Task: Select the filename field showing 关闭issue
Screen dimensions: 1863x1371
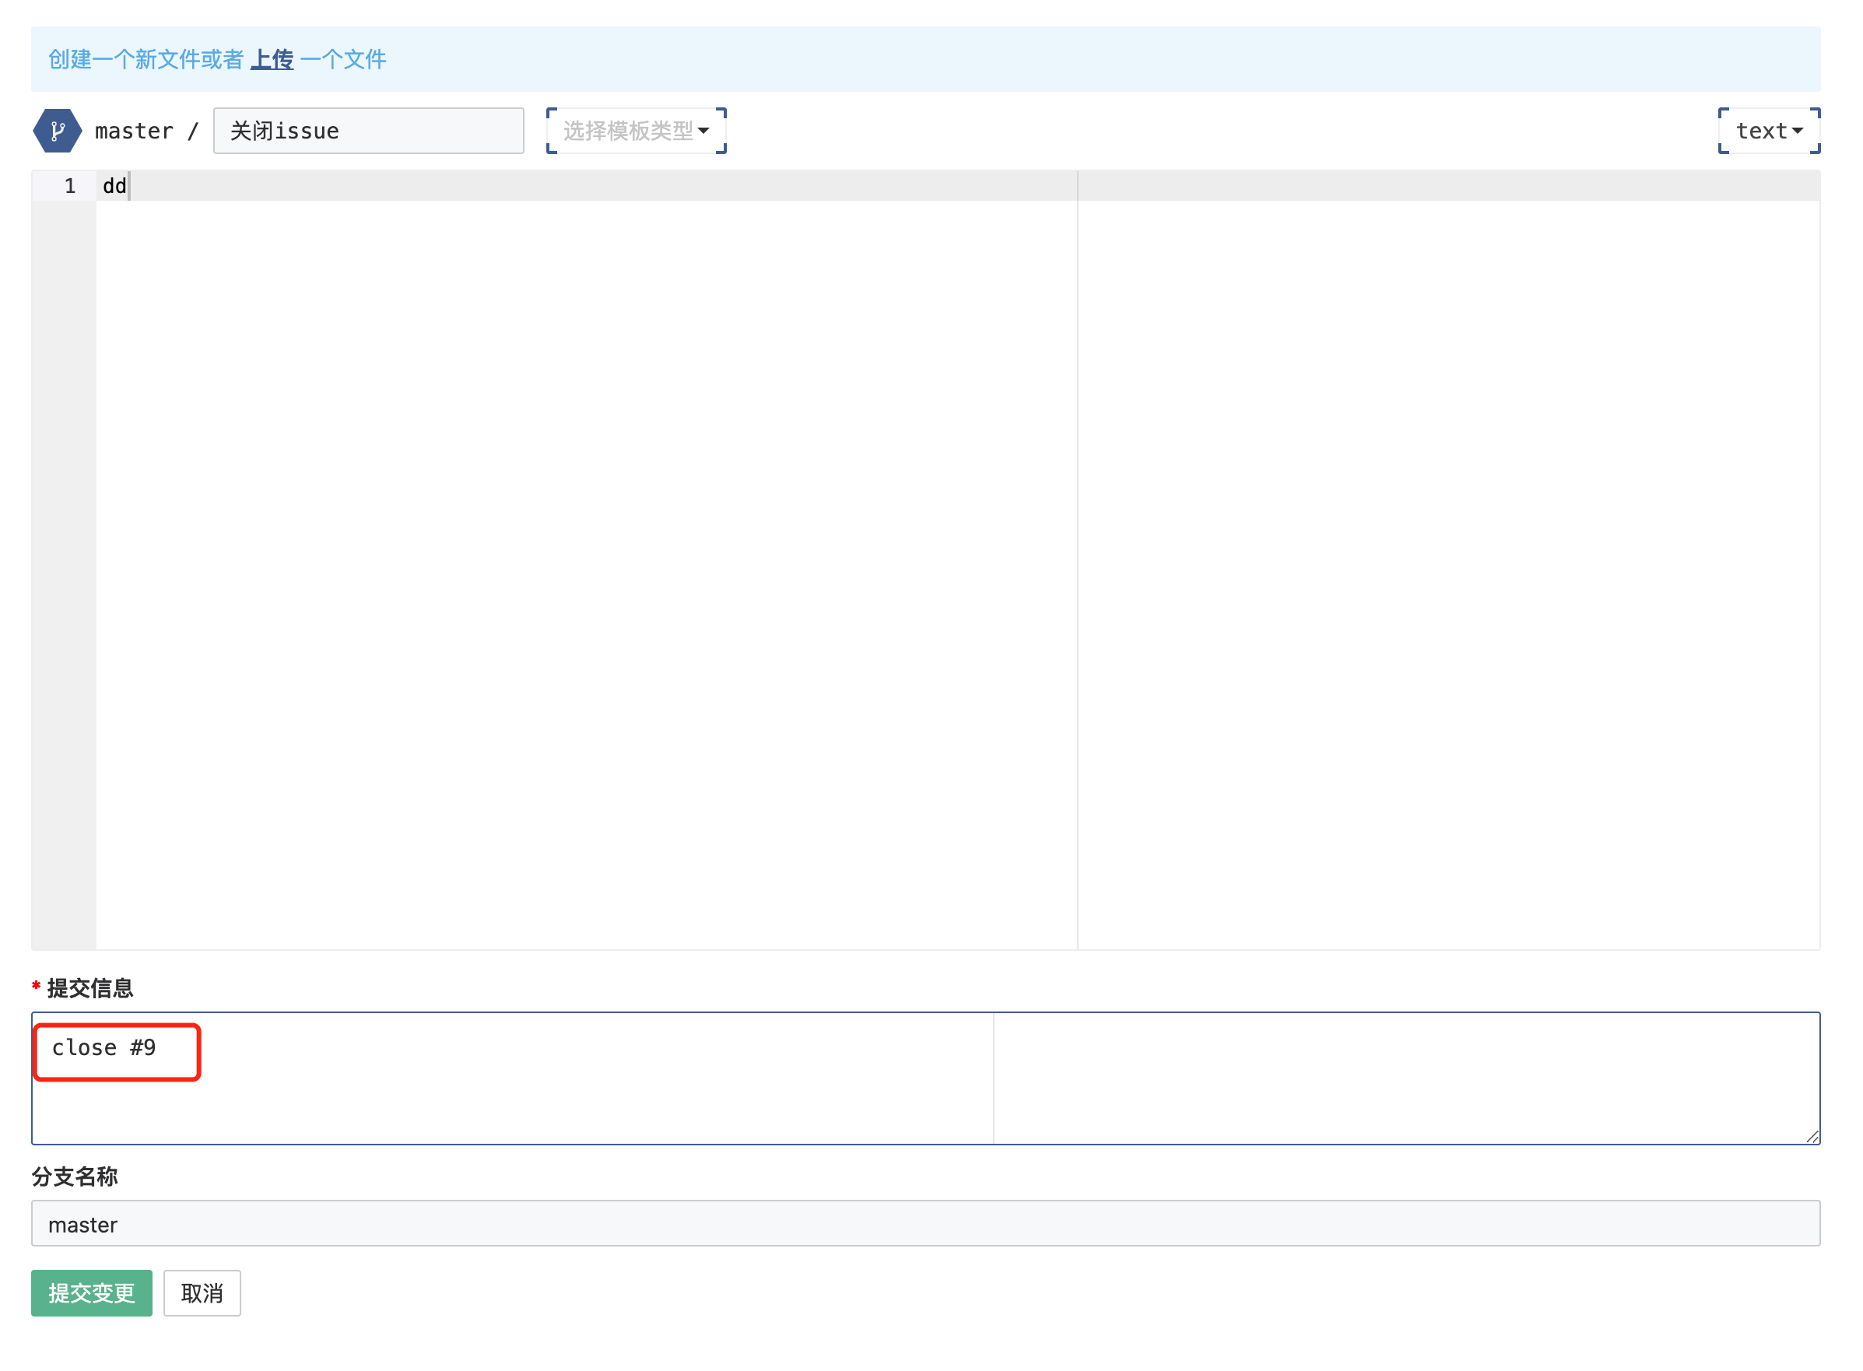Action: (367, 130)
